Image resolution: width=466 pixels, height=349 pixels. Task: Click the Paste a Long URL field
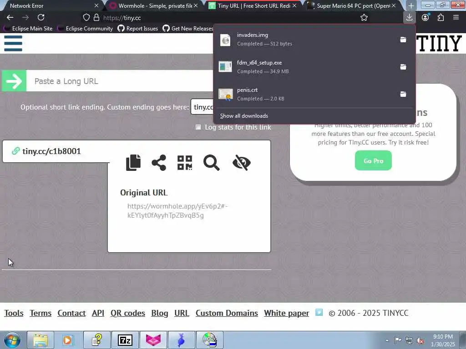pyautogui.click(x=120, y=81)
